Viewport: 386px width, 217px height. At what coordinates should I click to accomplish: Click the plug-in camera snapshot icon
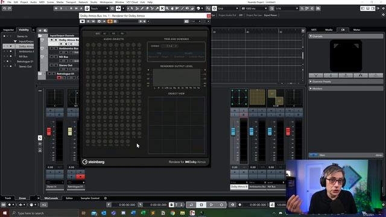(186, 22)
